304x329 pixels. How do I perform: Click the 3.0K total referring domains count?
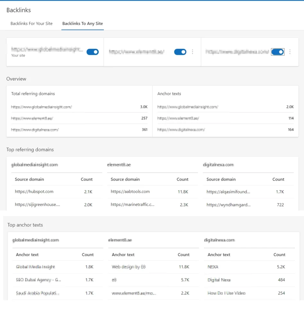[x=144, y=107]
